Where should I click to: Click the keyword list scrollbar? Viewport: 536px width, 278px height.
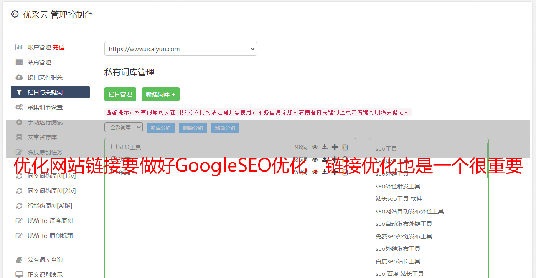point(487,160)
